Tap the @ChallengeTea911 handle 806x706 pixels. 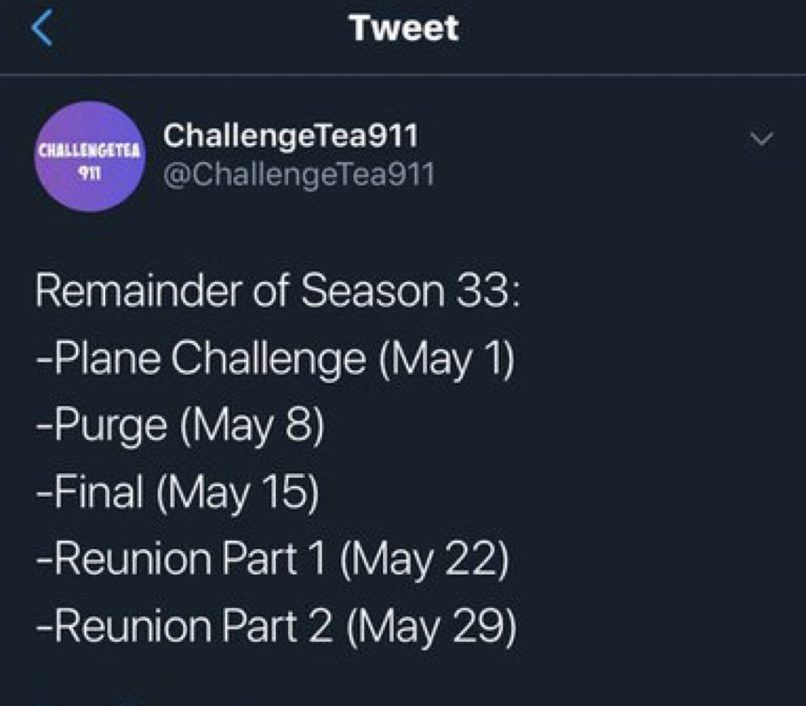299,174
